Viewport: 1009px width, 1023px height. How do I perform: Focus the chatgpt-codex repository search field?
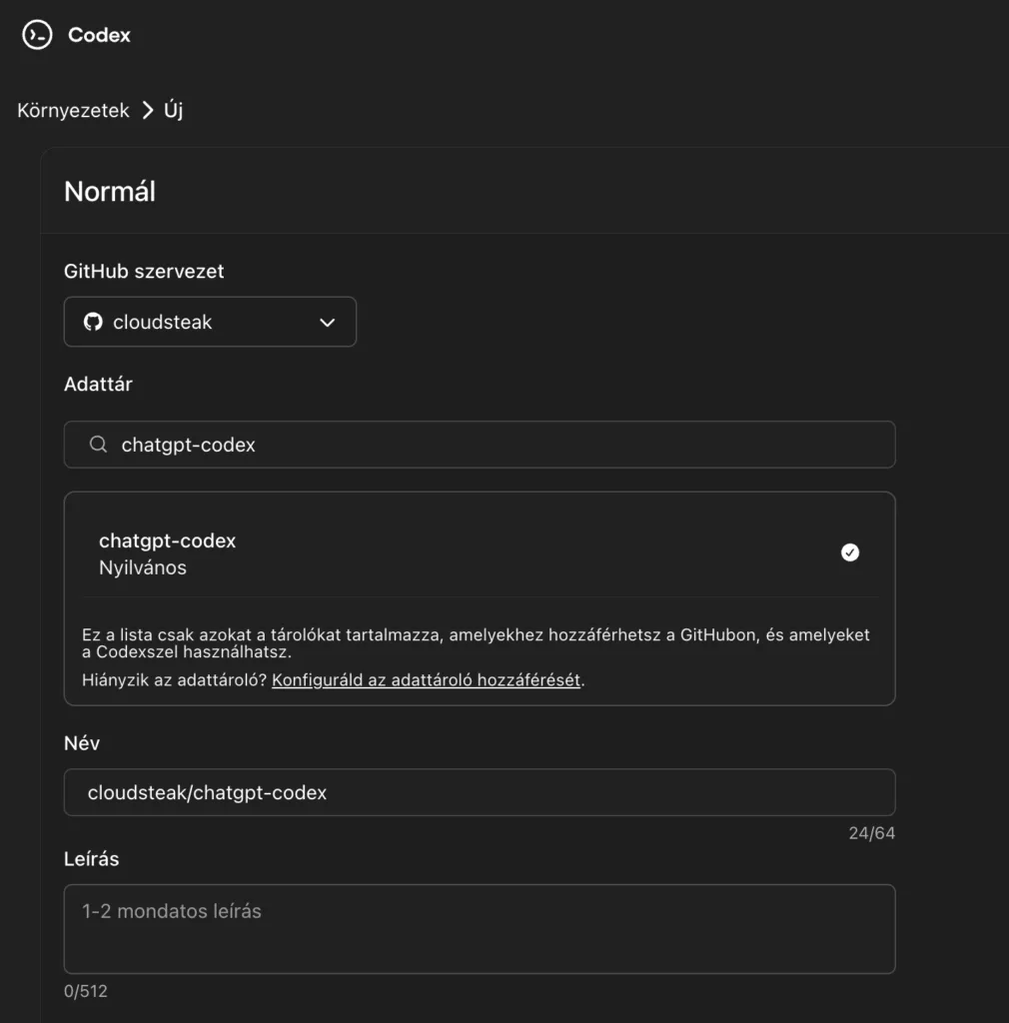(x=480, y=445)
